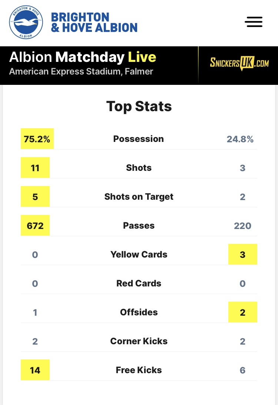The height and width of the screenshot is (405, 278).
Task: Click the Shots on Target label
Action: click(x=139, y=197)
